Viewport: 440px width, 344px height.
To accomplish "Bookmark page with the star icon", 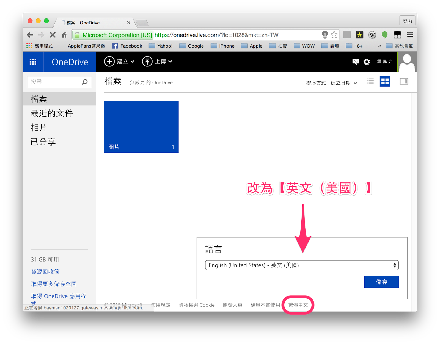I will (x=334, y=35).
